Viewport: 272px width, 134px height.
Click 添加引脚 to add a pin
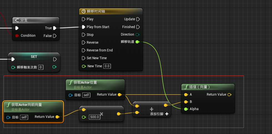click(x=159, y=114)
